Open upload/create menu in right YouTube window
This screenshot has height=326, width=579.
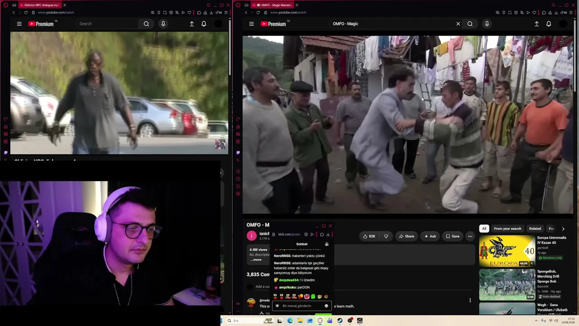(536, 24)
